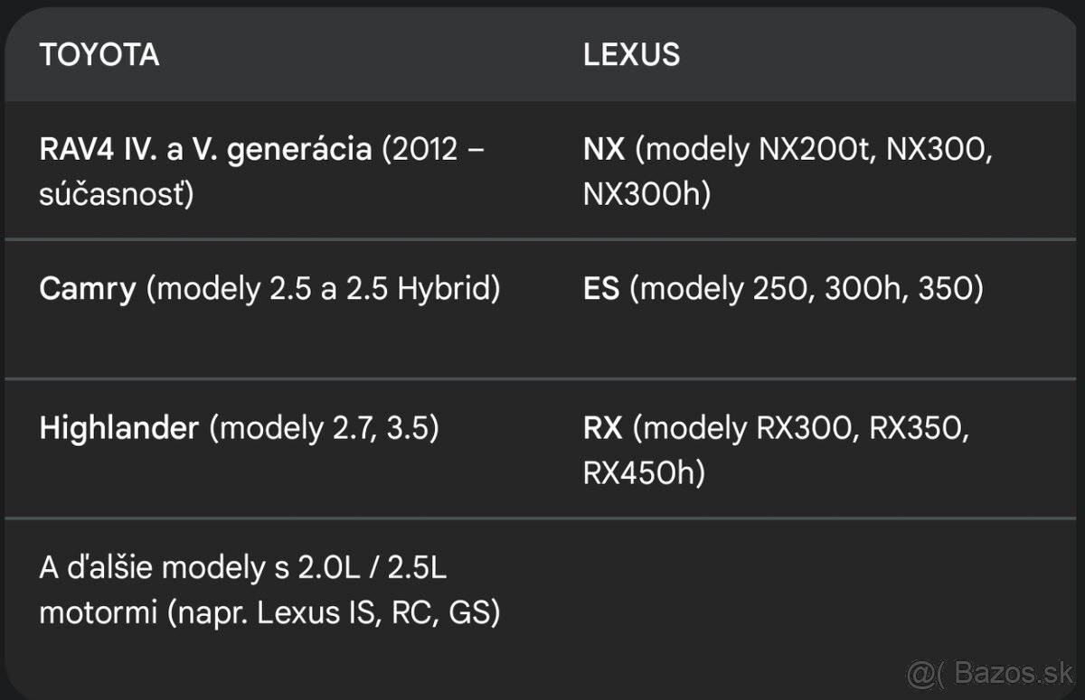Click the bold ES model name
This screenshot has width=1085, height=700.
(x=601, y=289)
